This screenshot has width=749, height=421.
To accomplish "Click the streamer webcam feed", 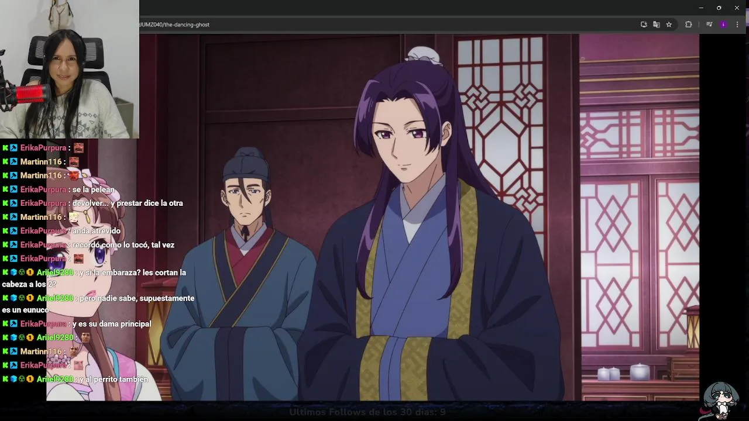I will [70, 69].
